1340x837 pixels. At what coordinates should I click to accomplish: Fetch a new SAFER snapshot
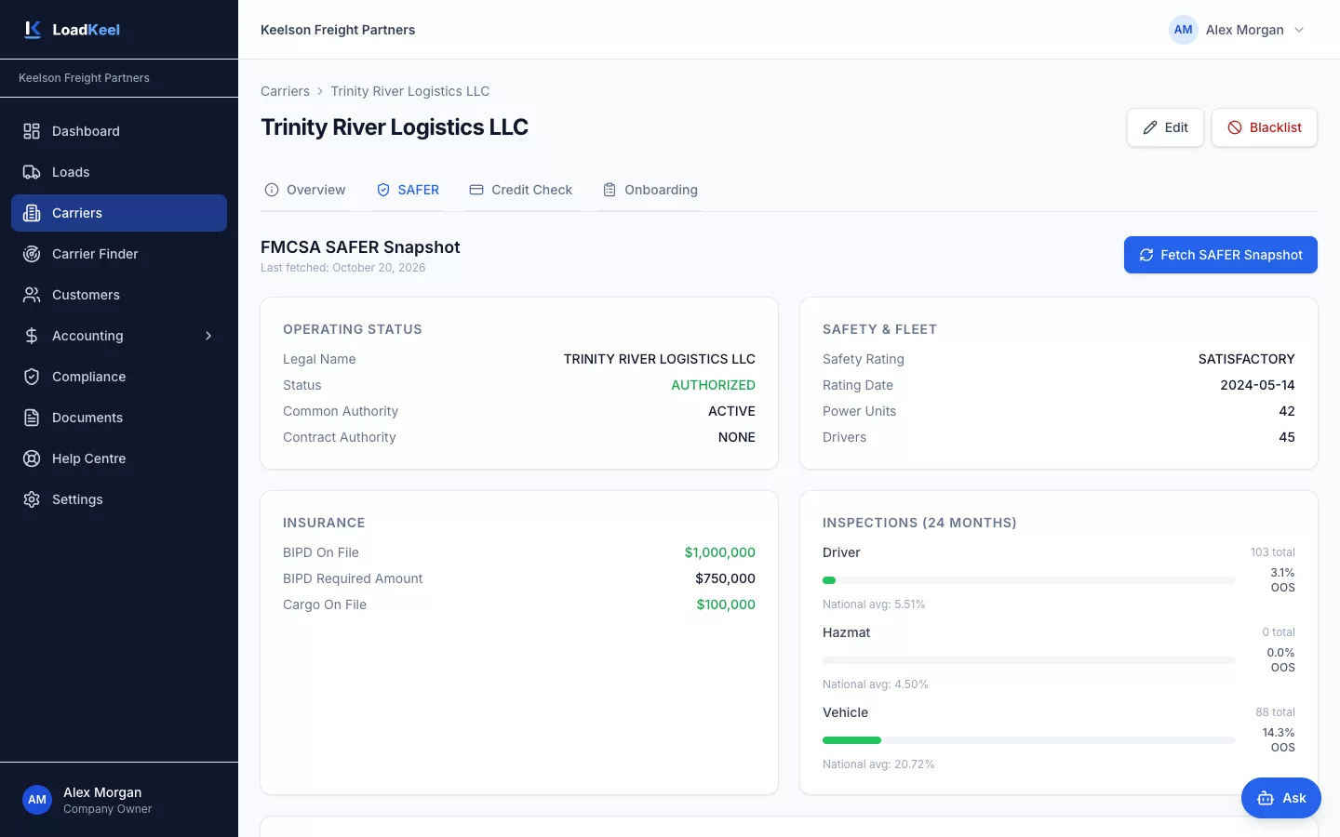point(1221,255)
